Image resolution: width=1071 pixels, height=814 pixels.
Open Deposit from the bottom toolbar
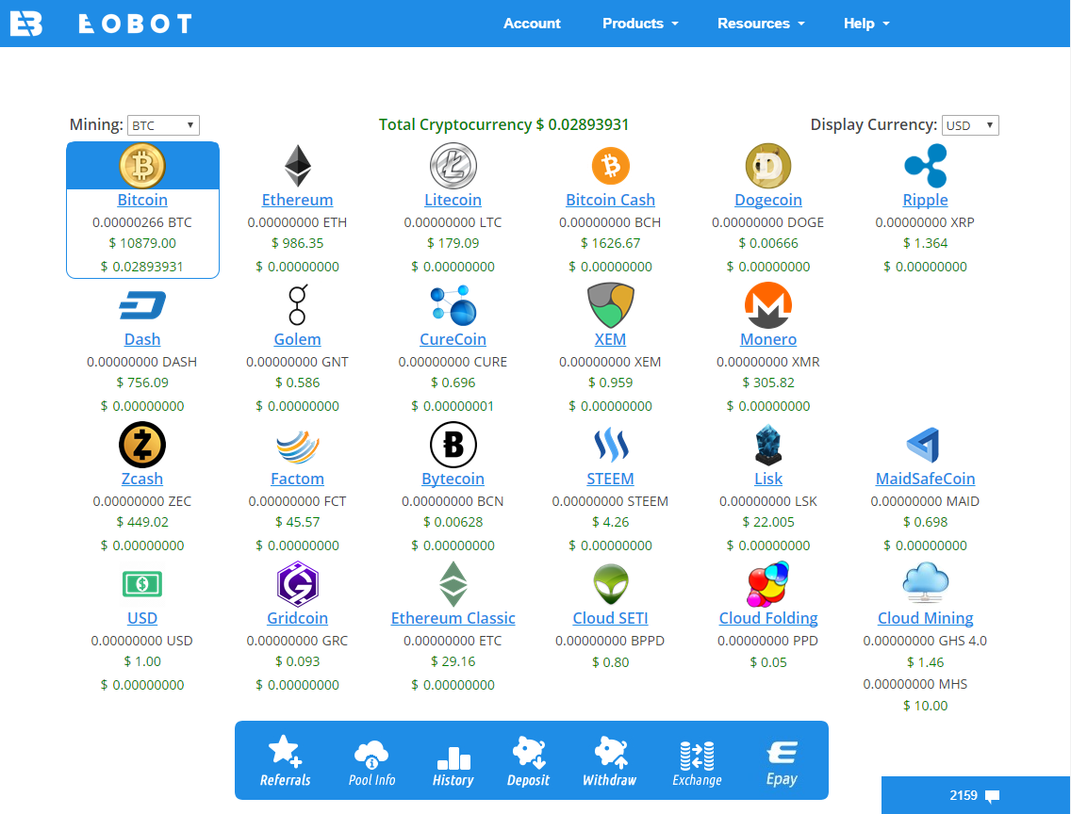coord(528,761)
